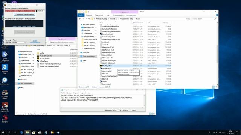Click the activation key field in DG_SteamActivator

click(20, 11)
